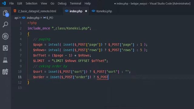Open the Edit menu

(19, 3)
